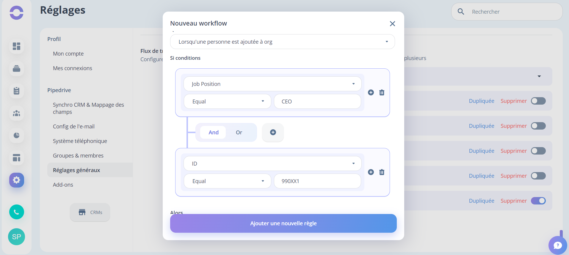Click Ajouter une nouvelle règle button
Image resolution: width=569 pixels, height=255 pixels.
pos(283,223)
